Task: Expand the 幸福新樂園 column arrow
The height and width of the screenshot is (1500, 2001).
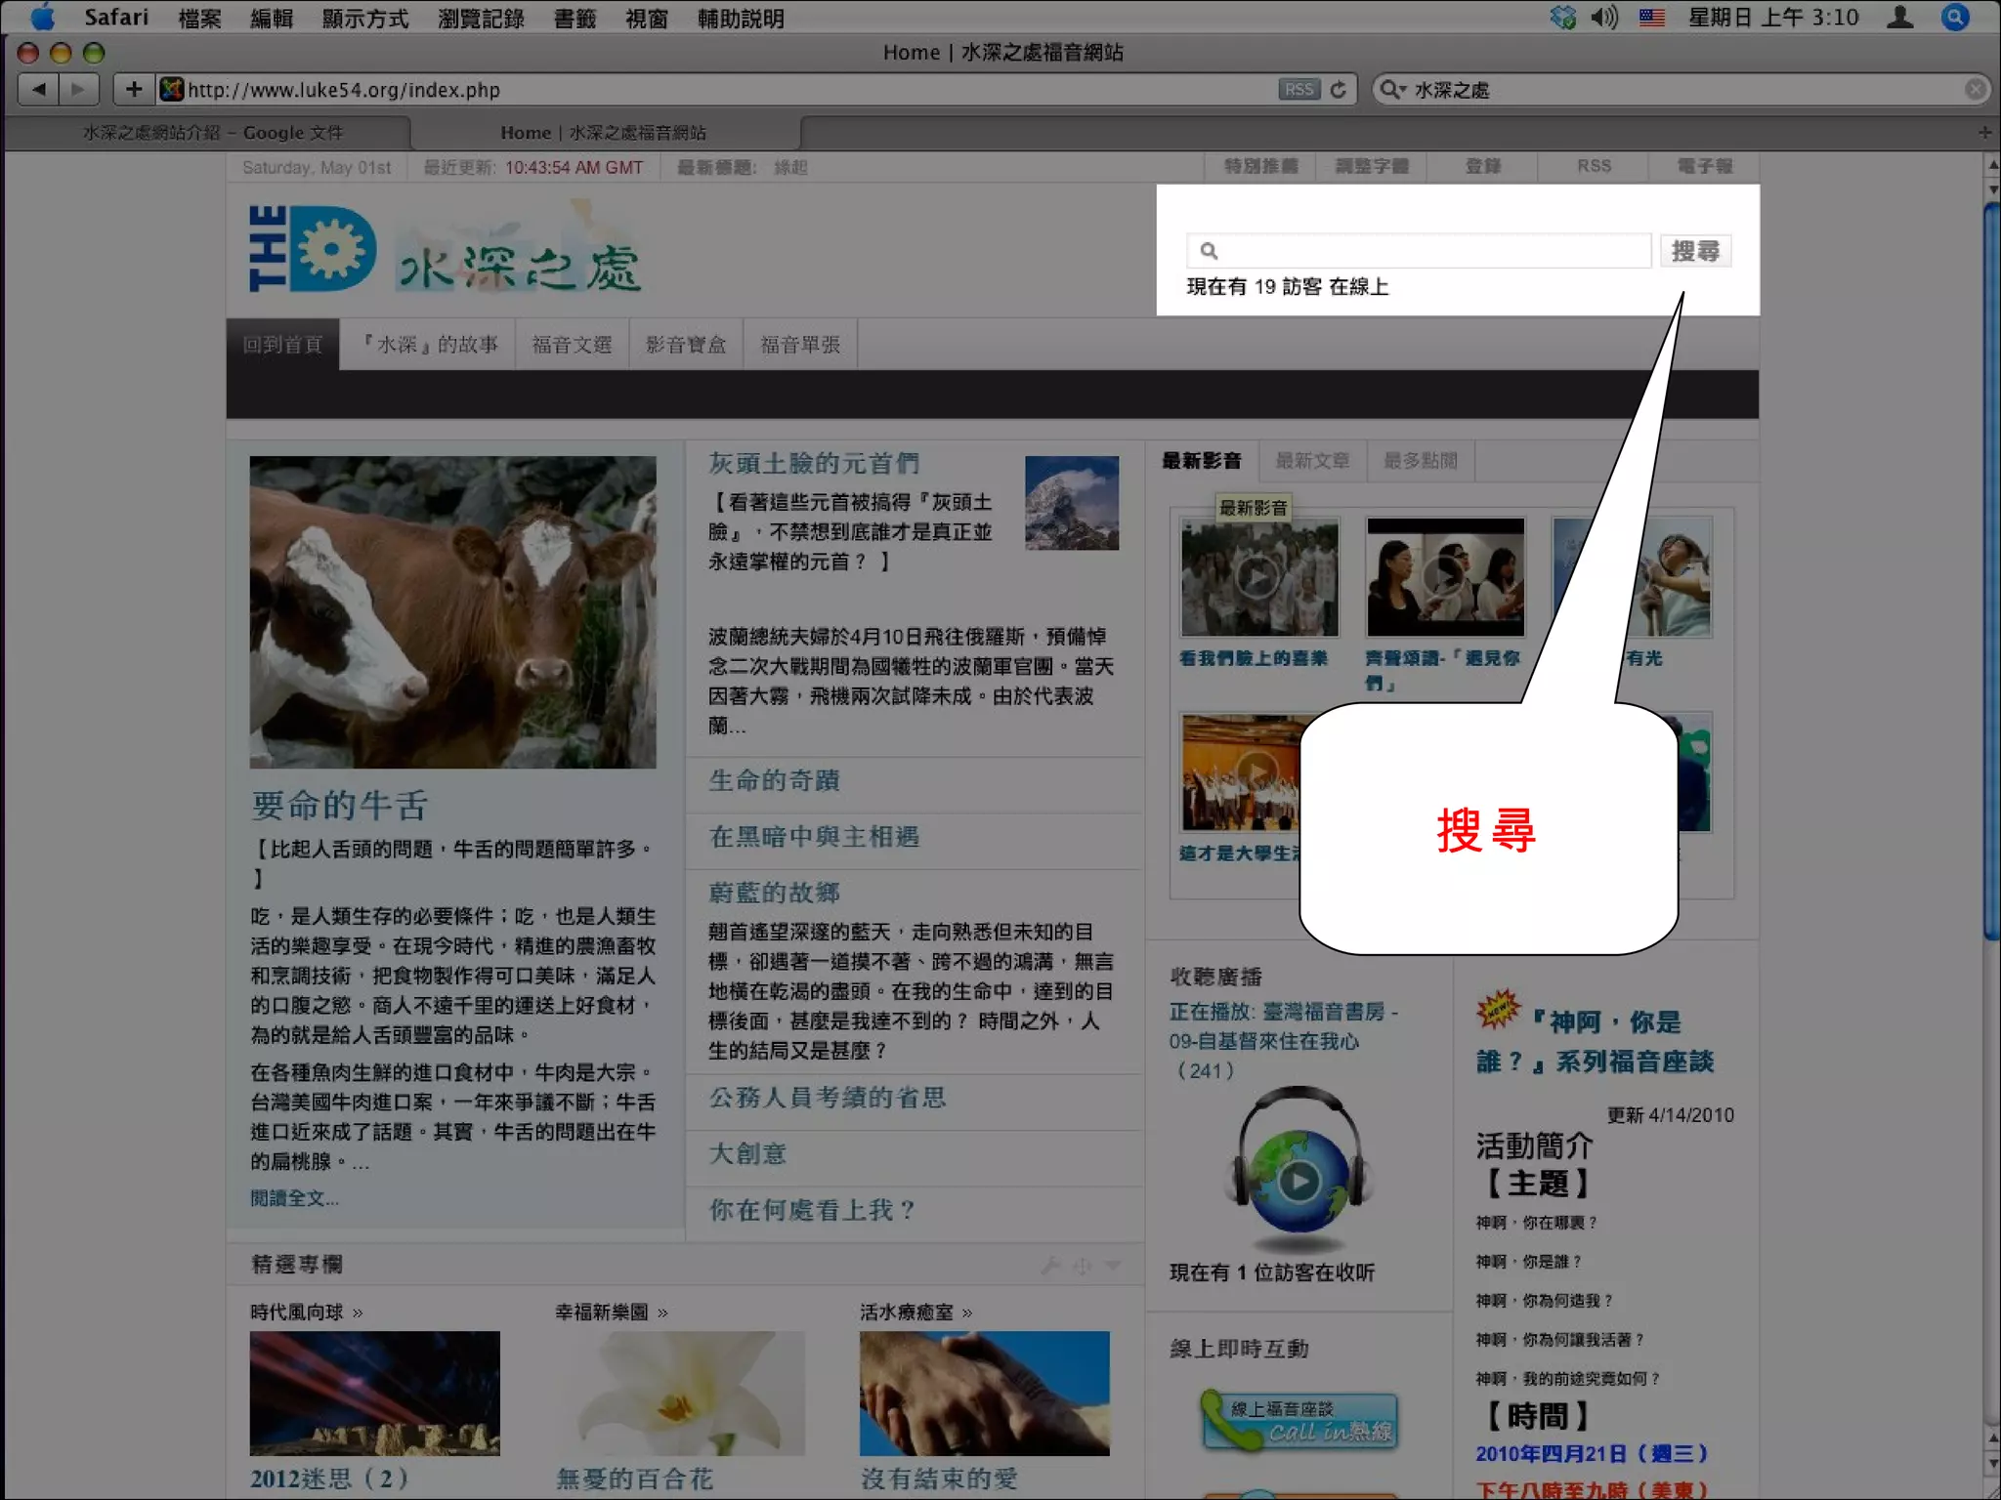Action: point(663,1312)
